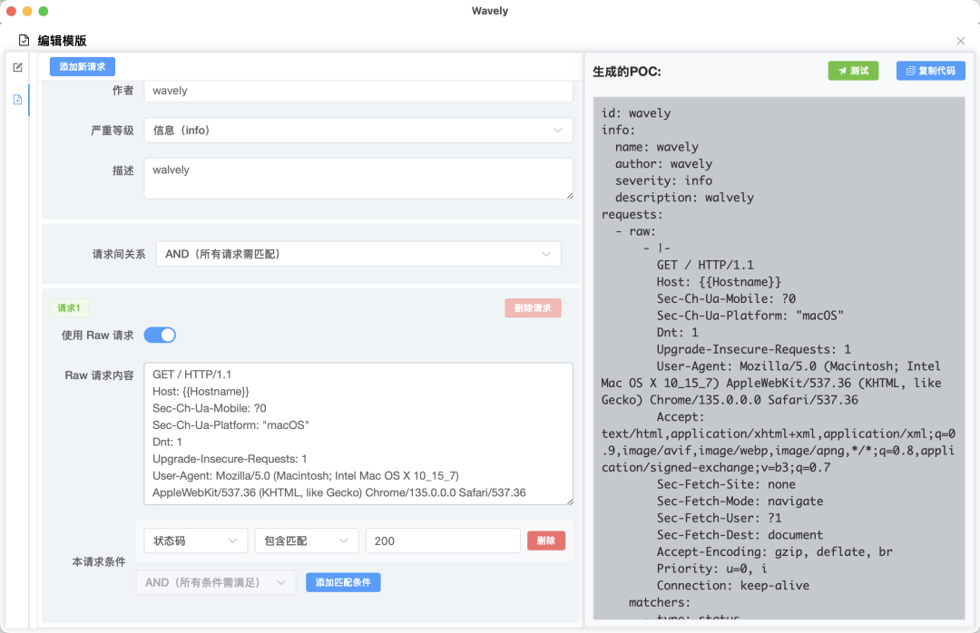The height and width of the screenshot is (633, 980).
Task: Open the 严重等级 severity dropdown
Action: 358,130
